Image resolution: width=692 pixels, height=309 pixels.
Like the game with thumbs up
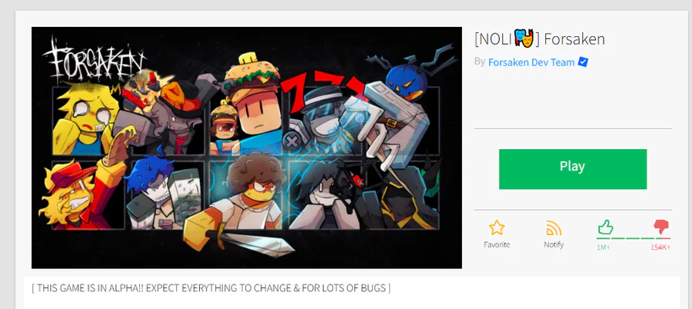606,228
